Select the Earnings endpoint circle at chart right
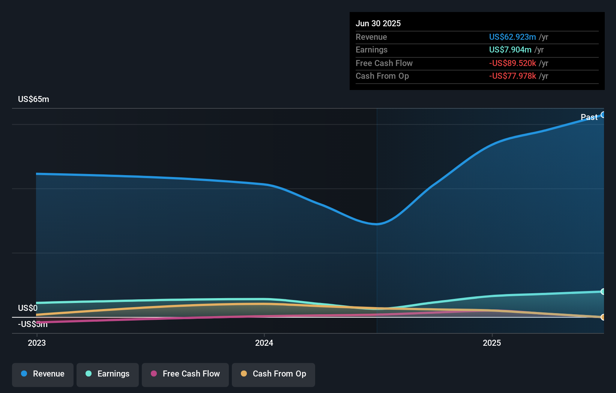The image size is (616, 393). 603,291
